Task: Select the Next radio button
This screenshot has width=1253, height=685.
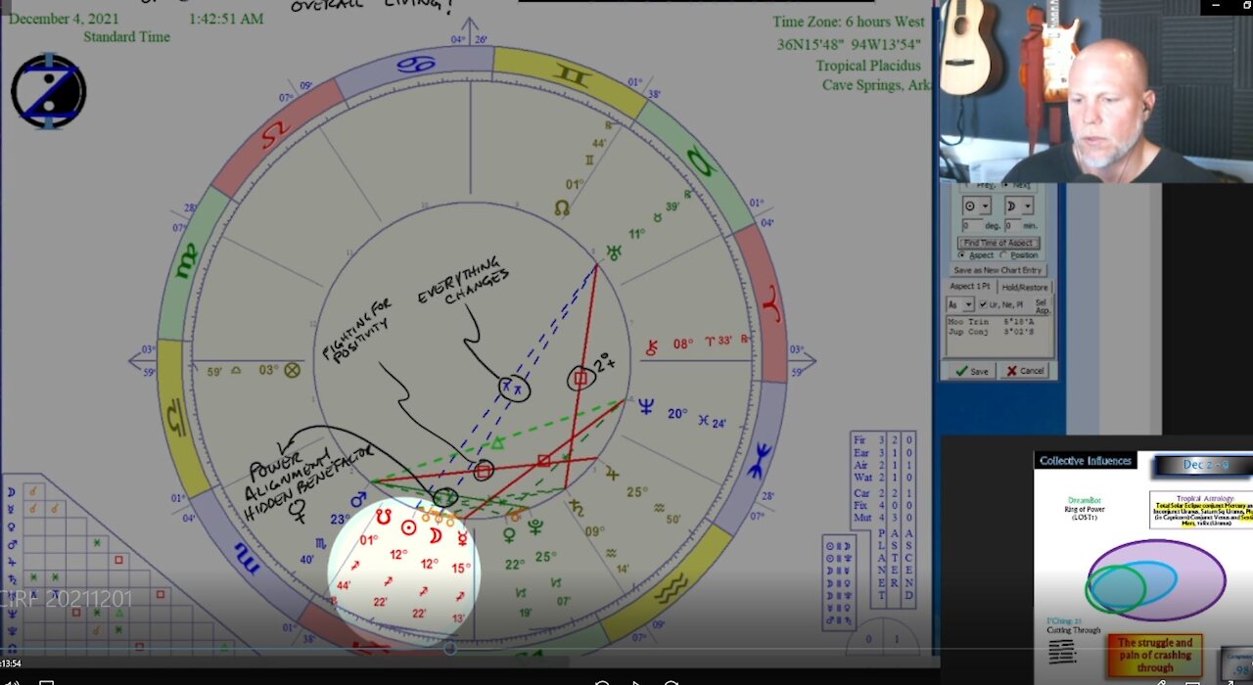Action: tap(1005, 185)
